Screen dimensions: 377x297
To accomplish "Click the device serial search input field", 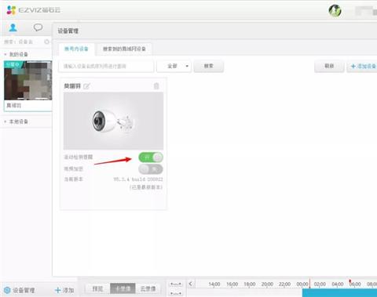I will point(106,67).
